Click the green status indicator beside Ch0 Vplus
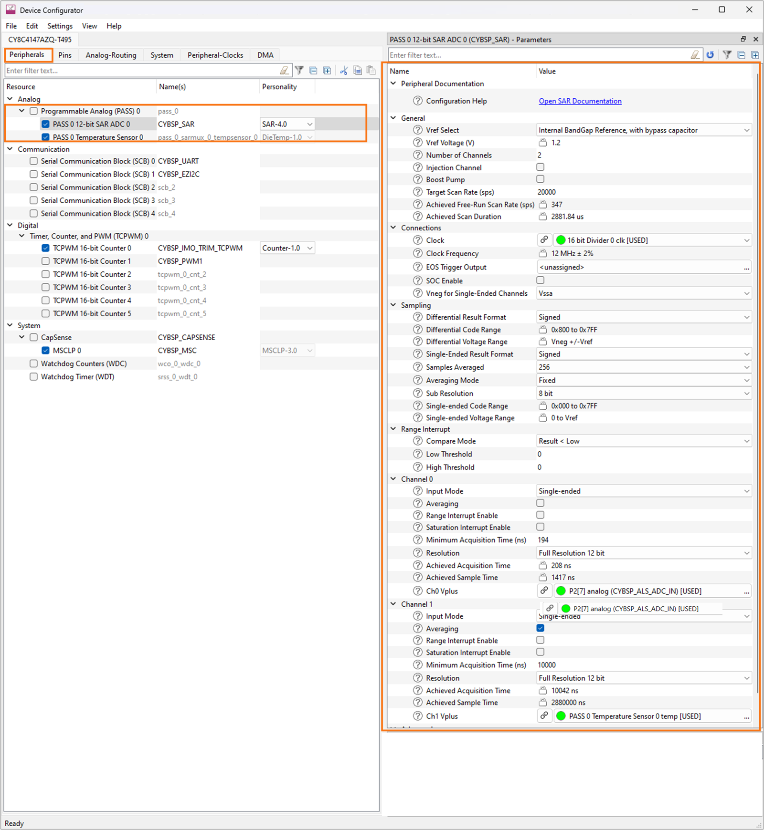The width and height of the screenshot is (764, 830). pos(560,591)
